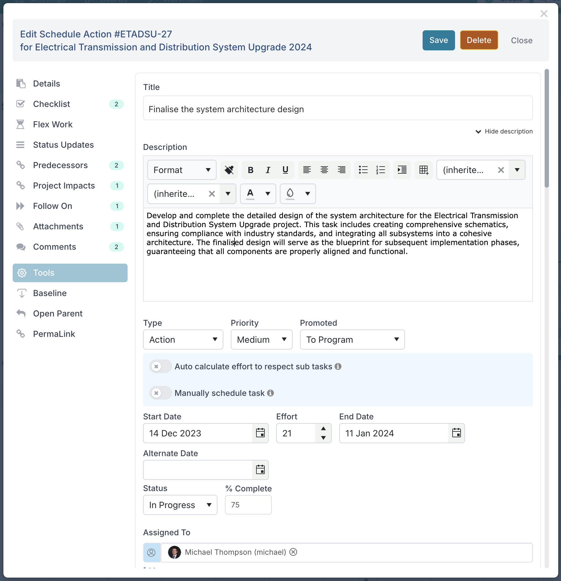
Task: Toggle Auto calculate effort switch
Action: (160, 366)
